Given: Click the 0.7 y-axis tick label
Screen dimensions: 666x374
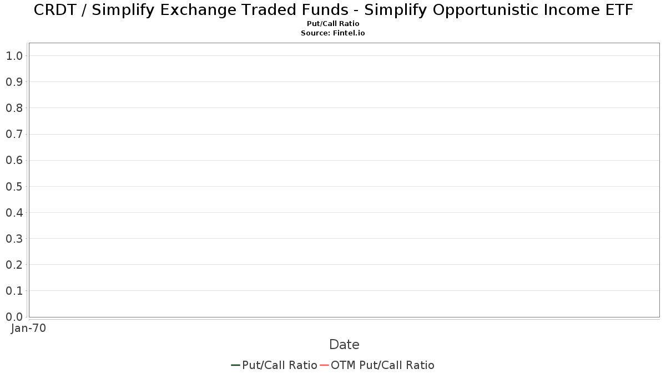Looking at the screenshot, I should pyautogui.click(x=14, y=134).
